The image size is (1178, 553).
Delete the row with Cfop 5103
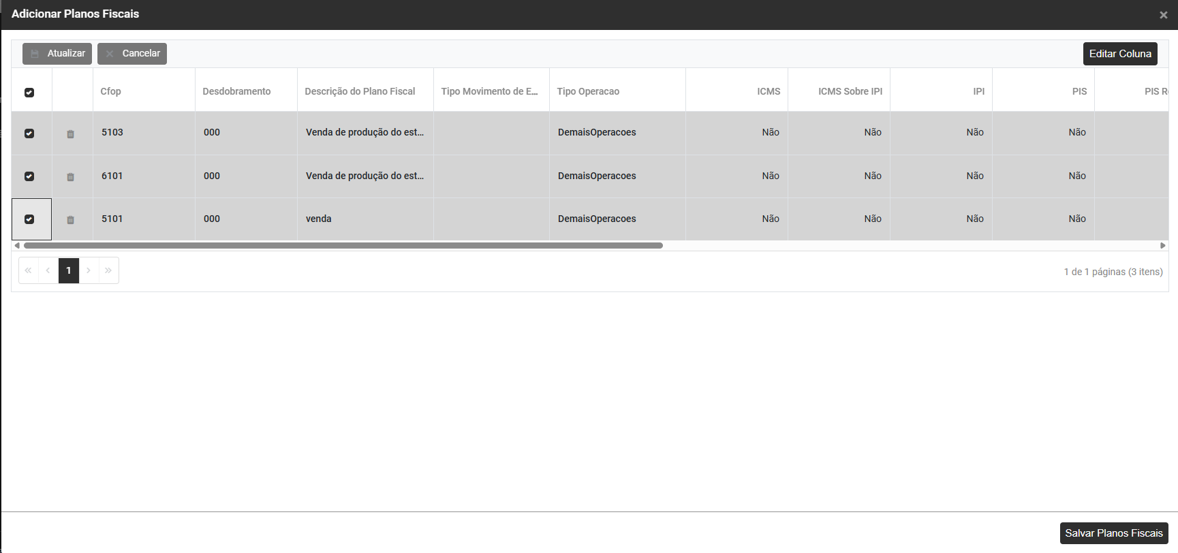coord(70,134)
